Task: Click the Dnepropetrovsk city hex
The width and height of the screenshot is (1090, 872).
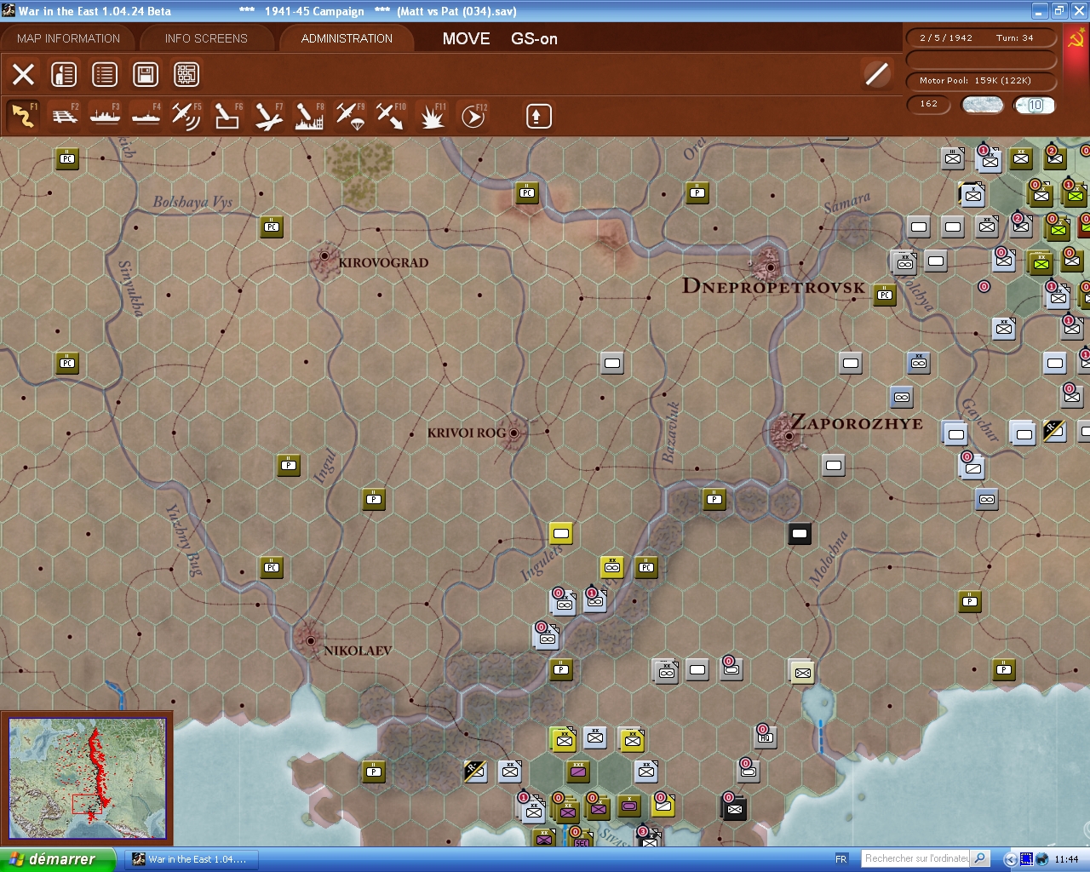Action: coord(769,267)
